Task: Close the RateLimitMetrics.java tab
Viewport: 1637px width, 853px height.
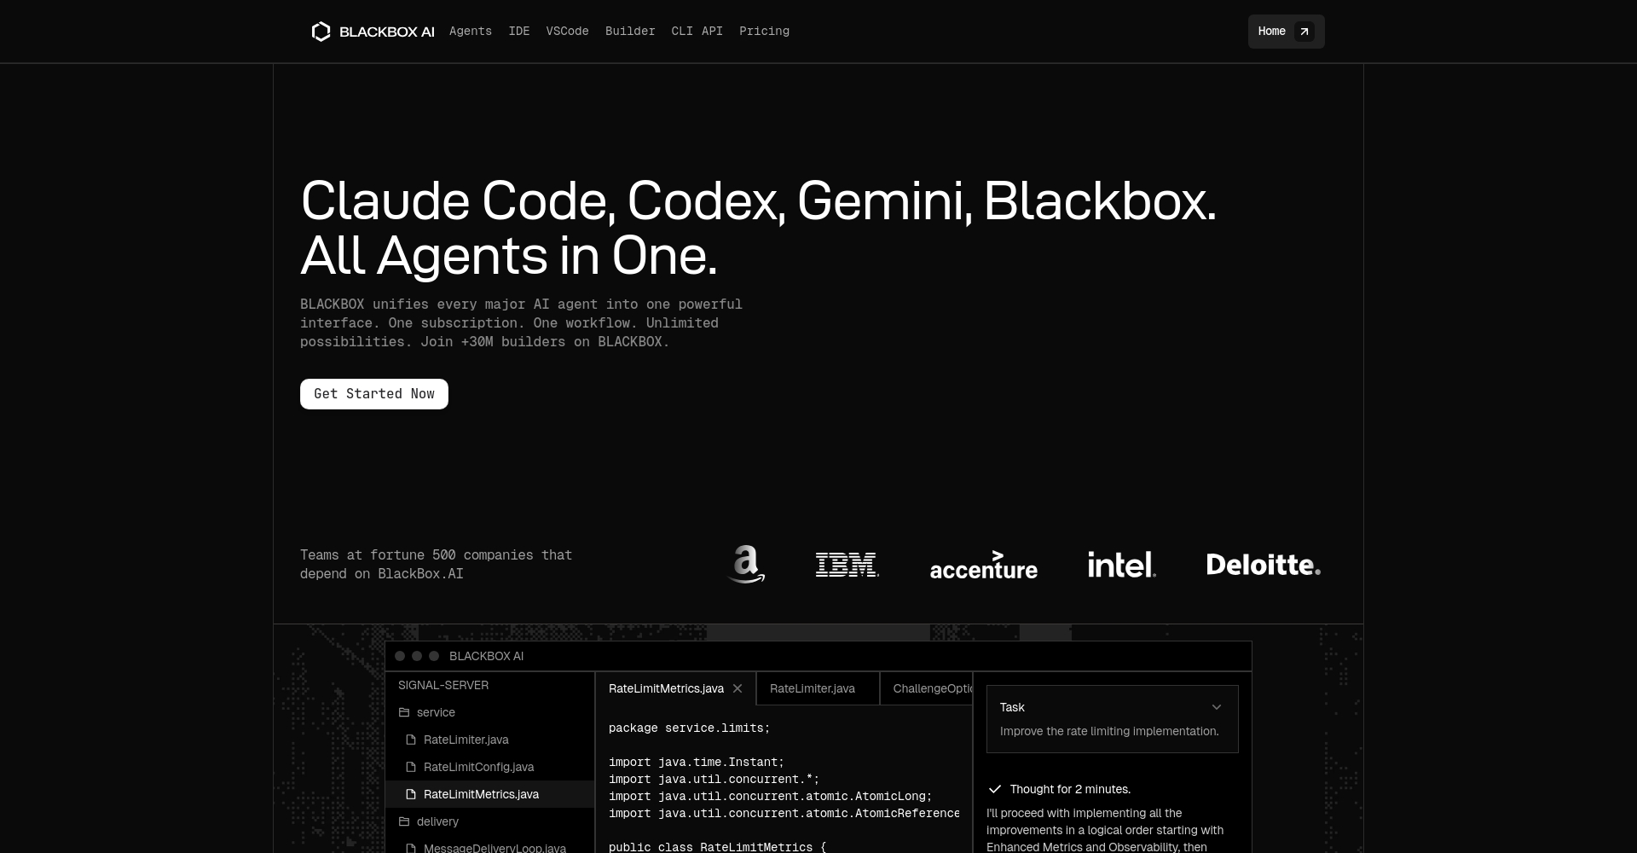Action: pyautogui.click(x=737, y=688)
